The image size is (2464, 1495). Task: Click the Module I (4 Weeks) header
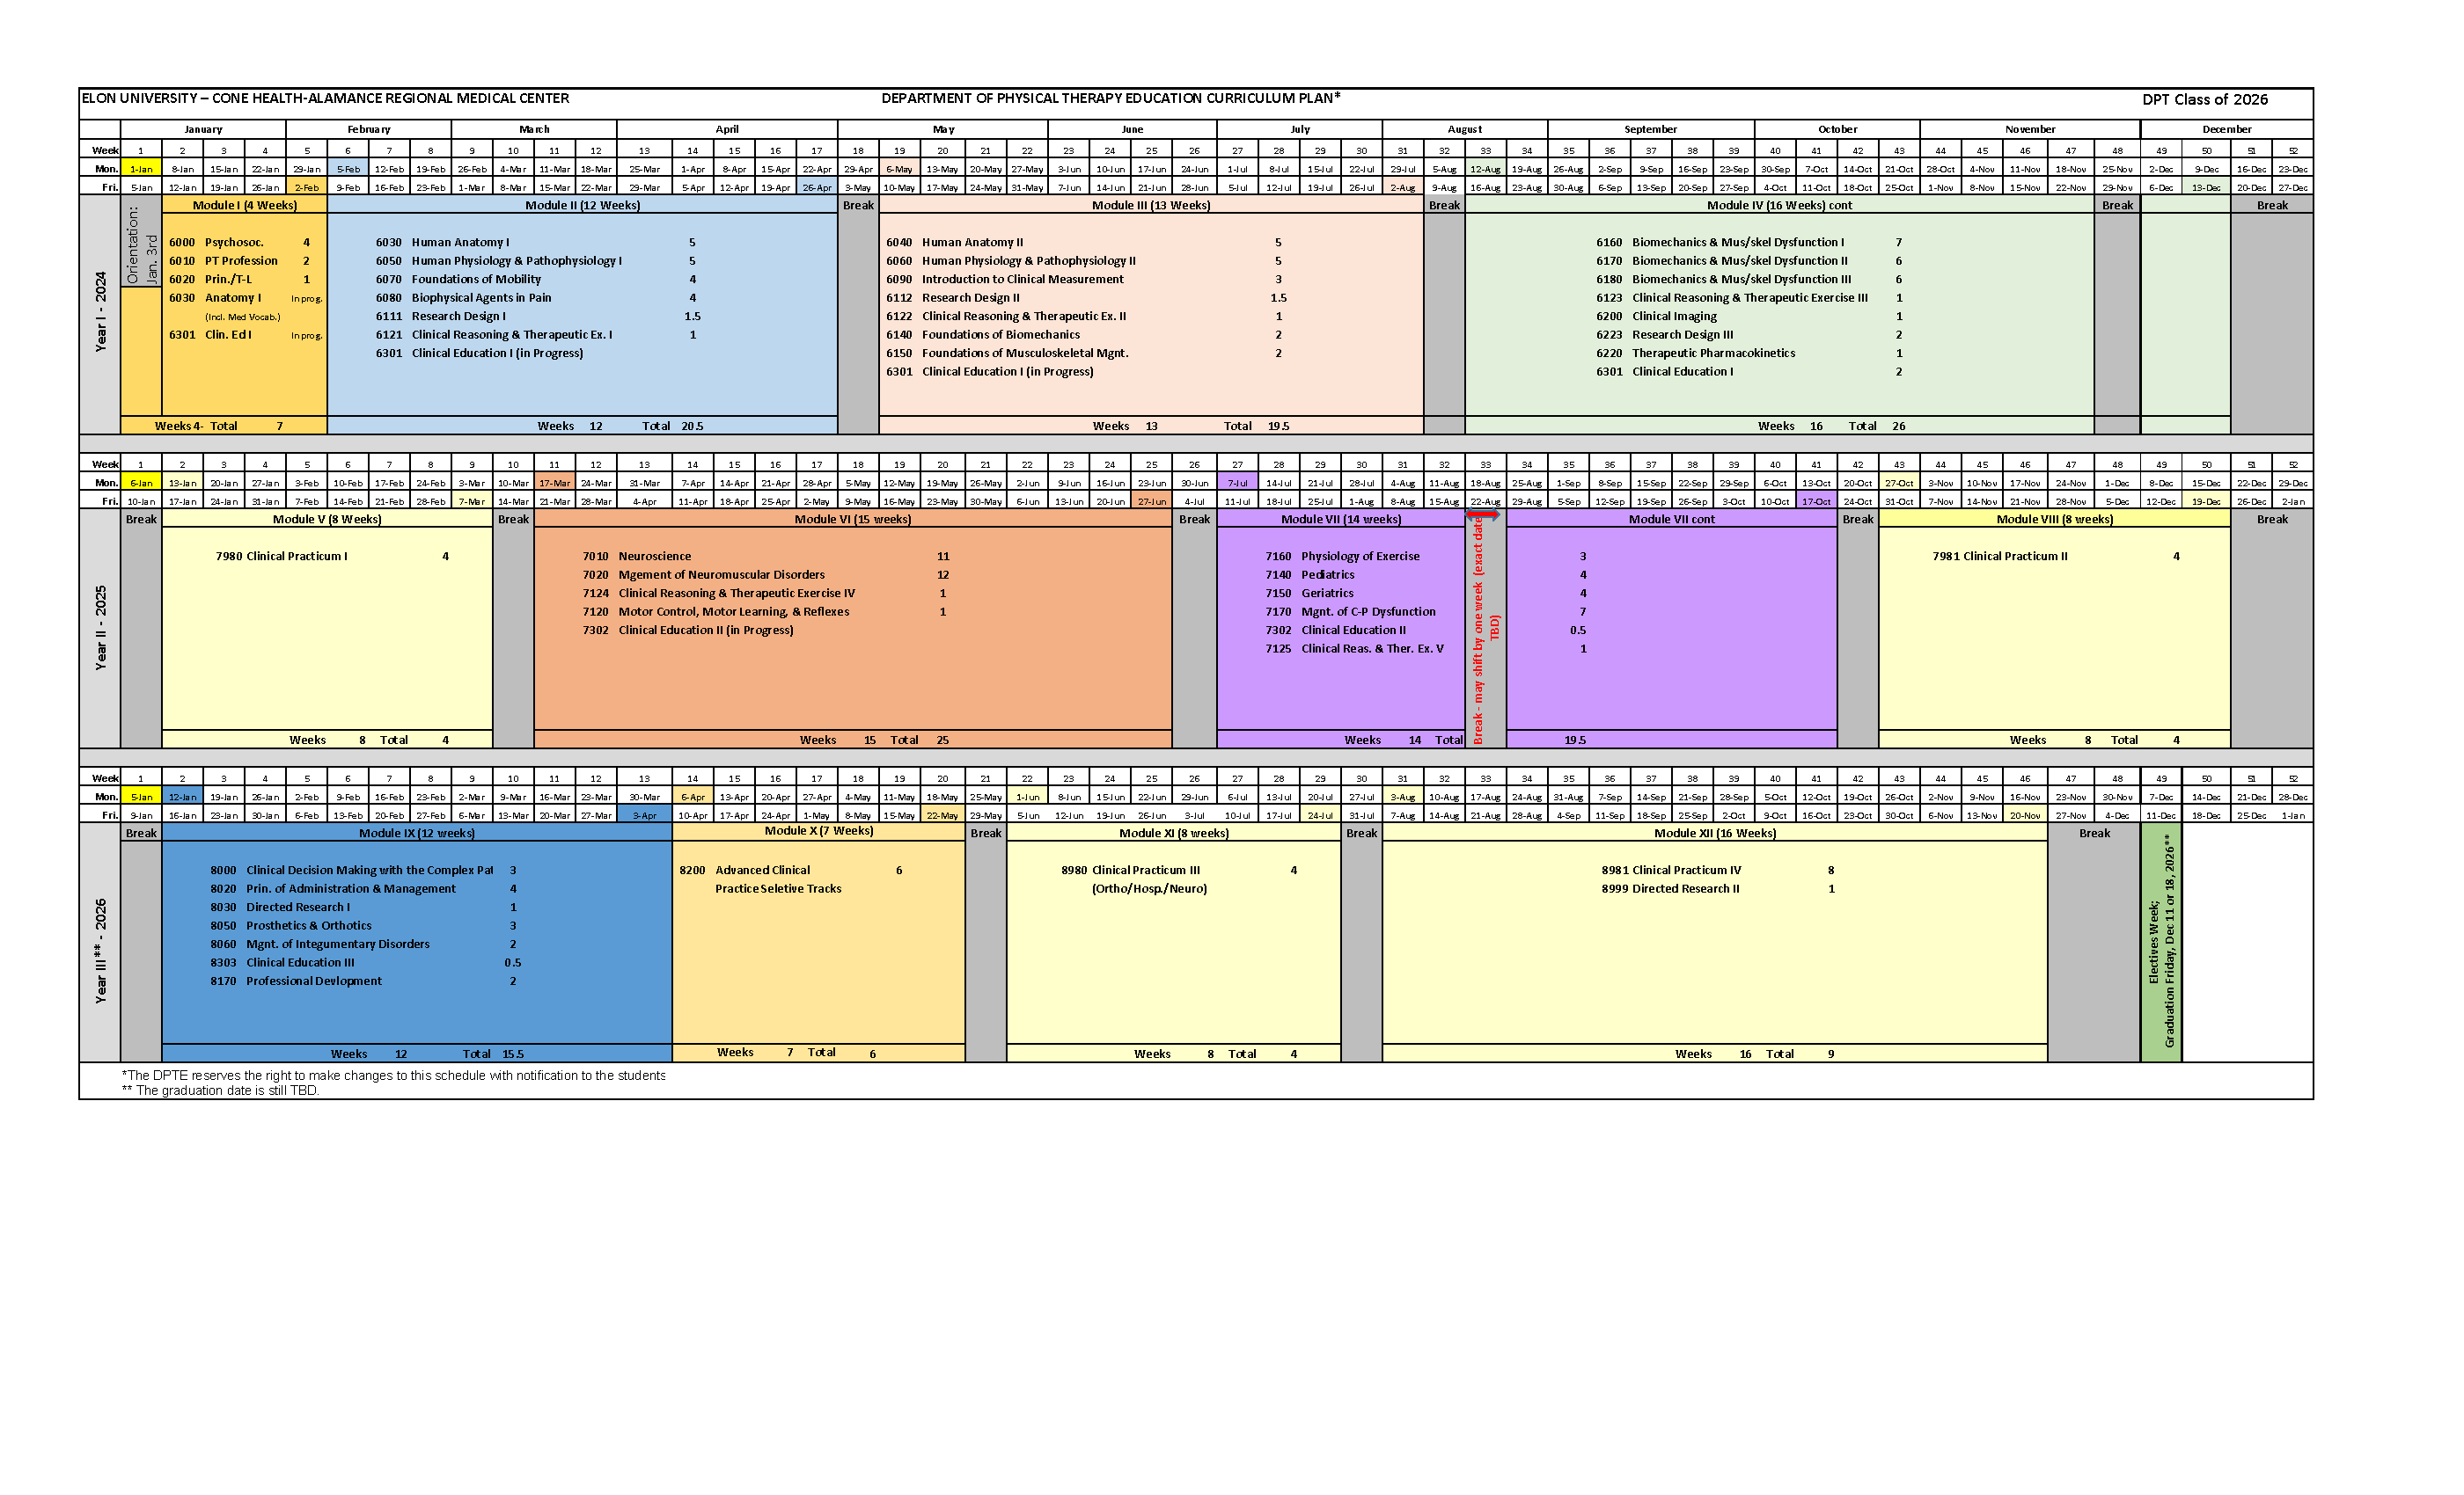tap(244, 205)
